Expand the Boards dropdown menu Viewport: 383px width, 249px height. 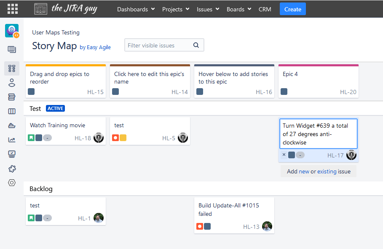(x=238, y=9)
